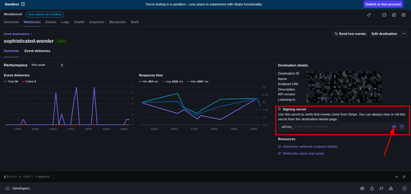411x194 pixels.
Task: Open the errors warning triangle icon
Action: pos(372,188)
